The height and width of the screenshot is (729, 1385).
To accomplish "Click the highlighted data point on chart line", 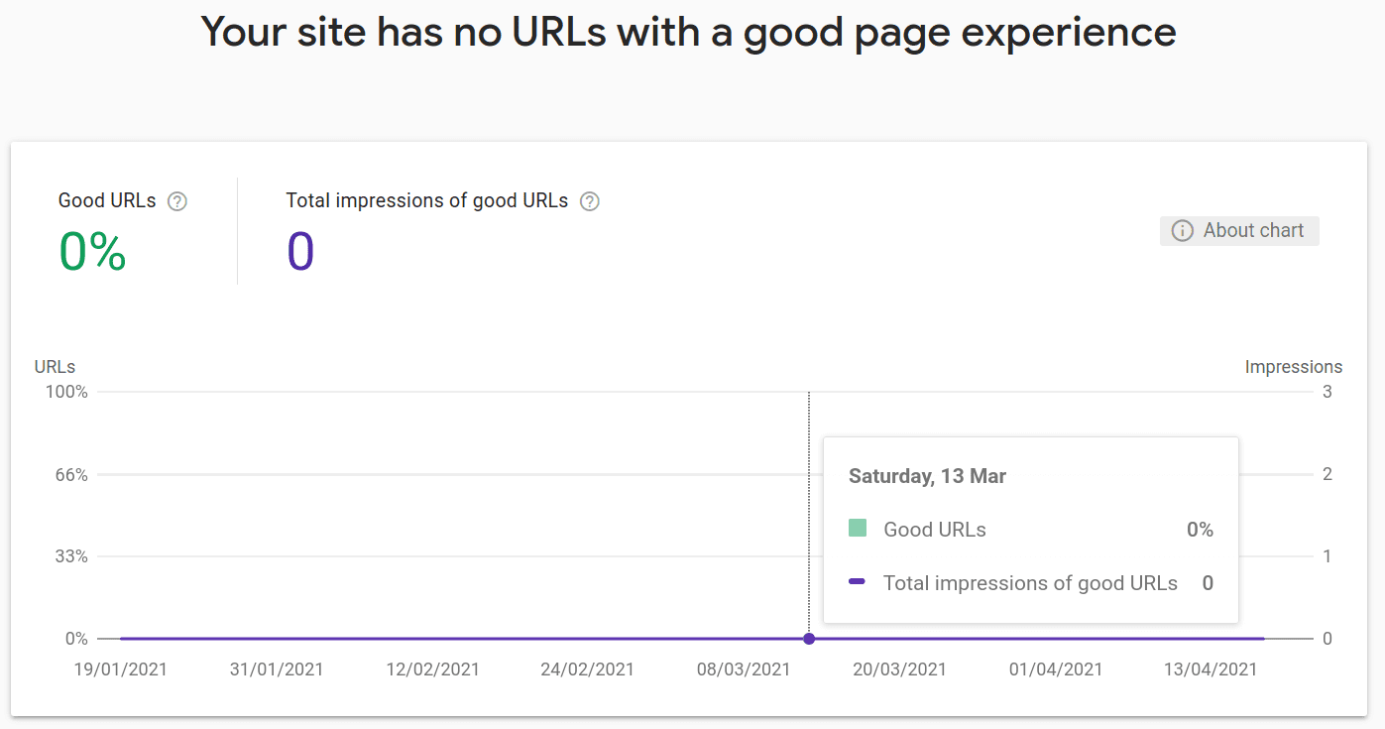I will click(x=809, y=639).
